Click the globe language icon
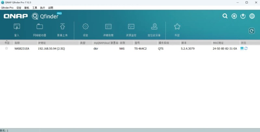 [252, 16]
